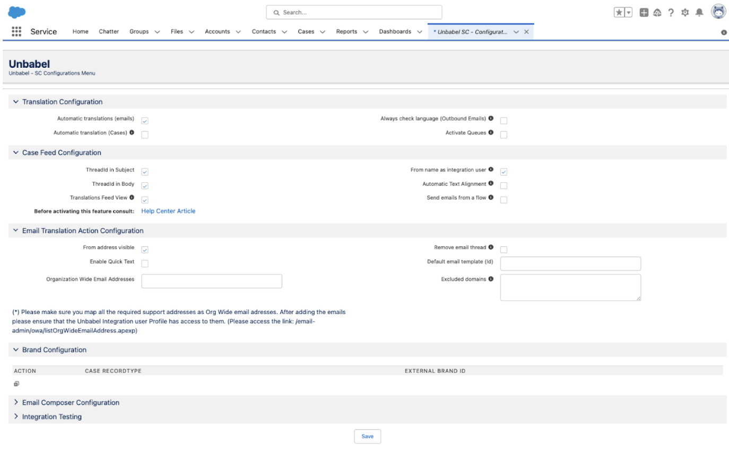Screen dimensions: 729x449
Task: Open the Files tab dropdown chevron
Action: (x=192, y=32)
